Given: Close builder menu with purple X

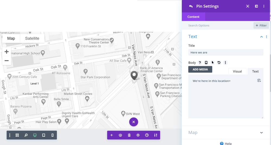Looking at the screenshot, I should 134,122.
